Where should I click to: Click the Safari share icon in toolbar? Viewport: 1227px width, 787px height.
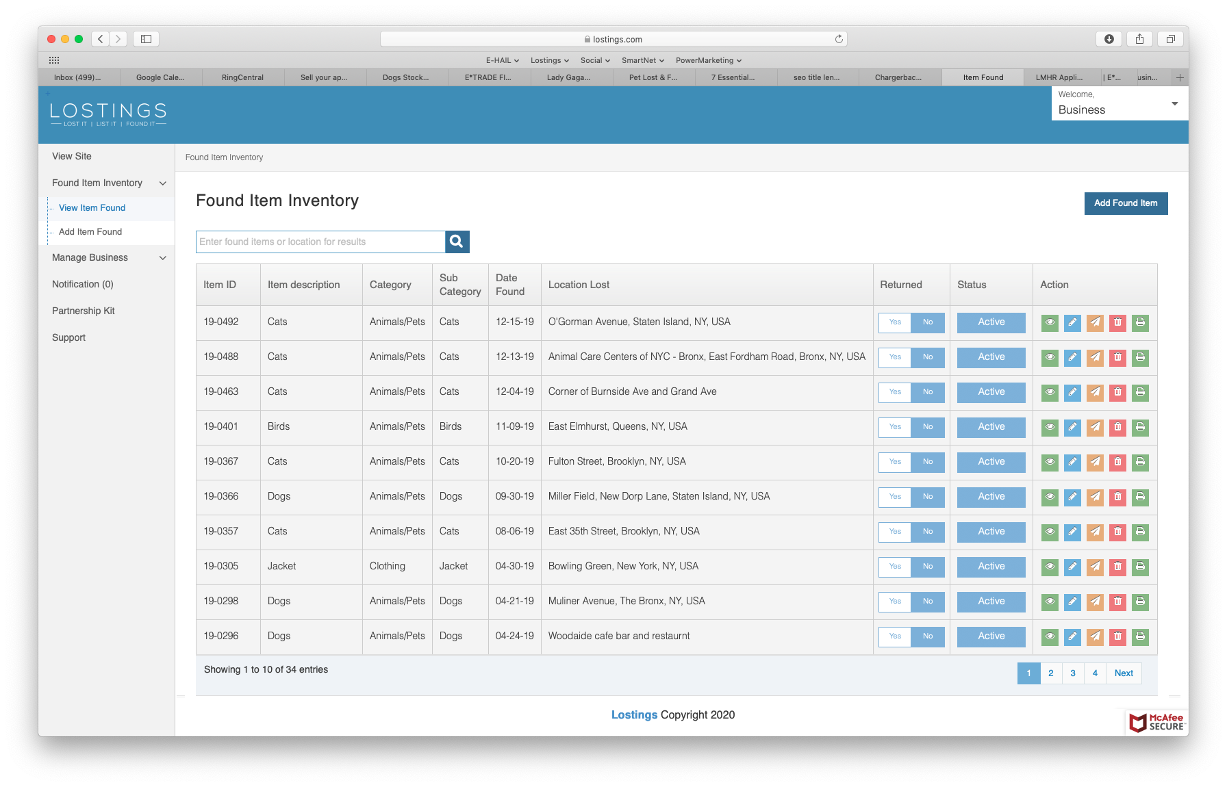coord(1139,39)
